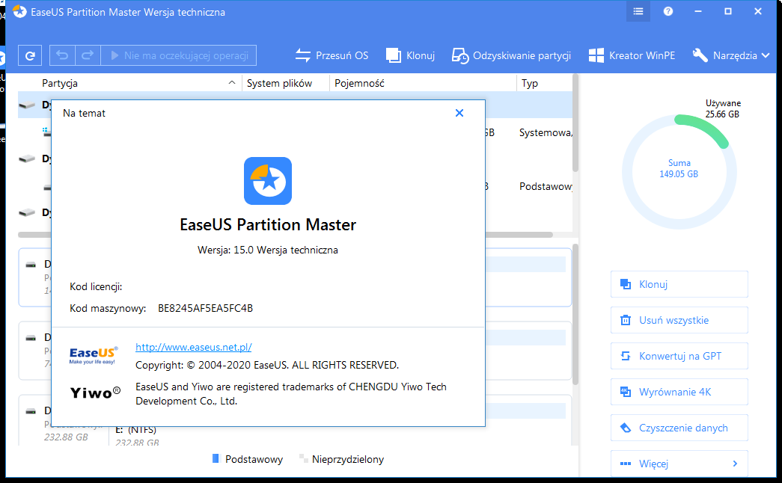
Task: Open the Klonuj tool in the top toolbar
Action: click(410, 55)
